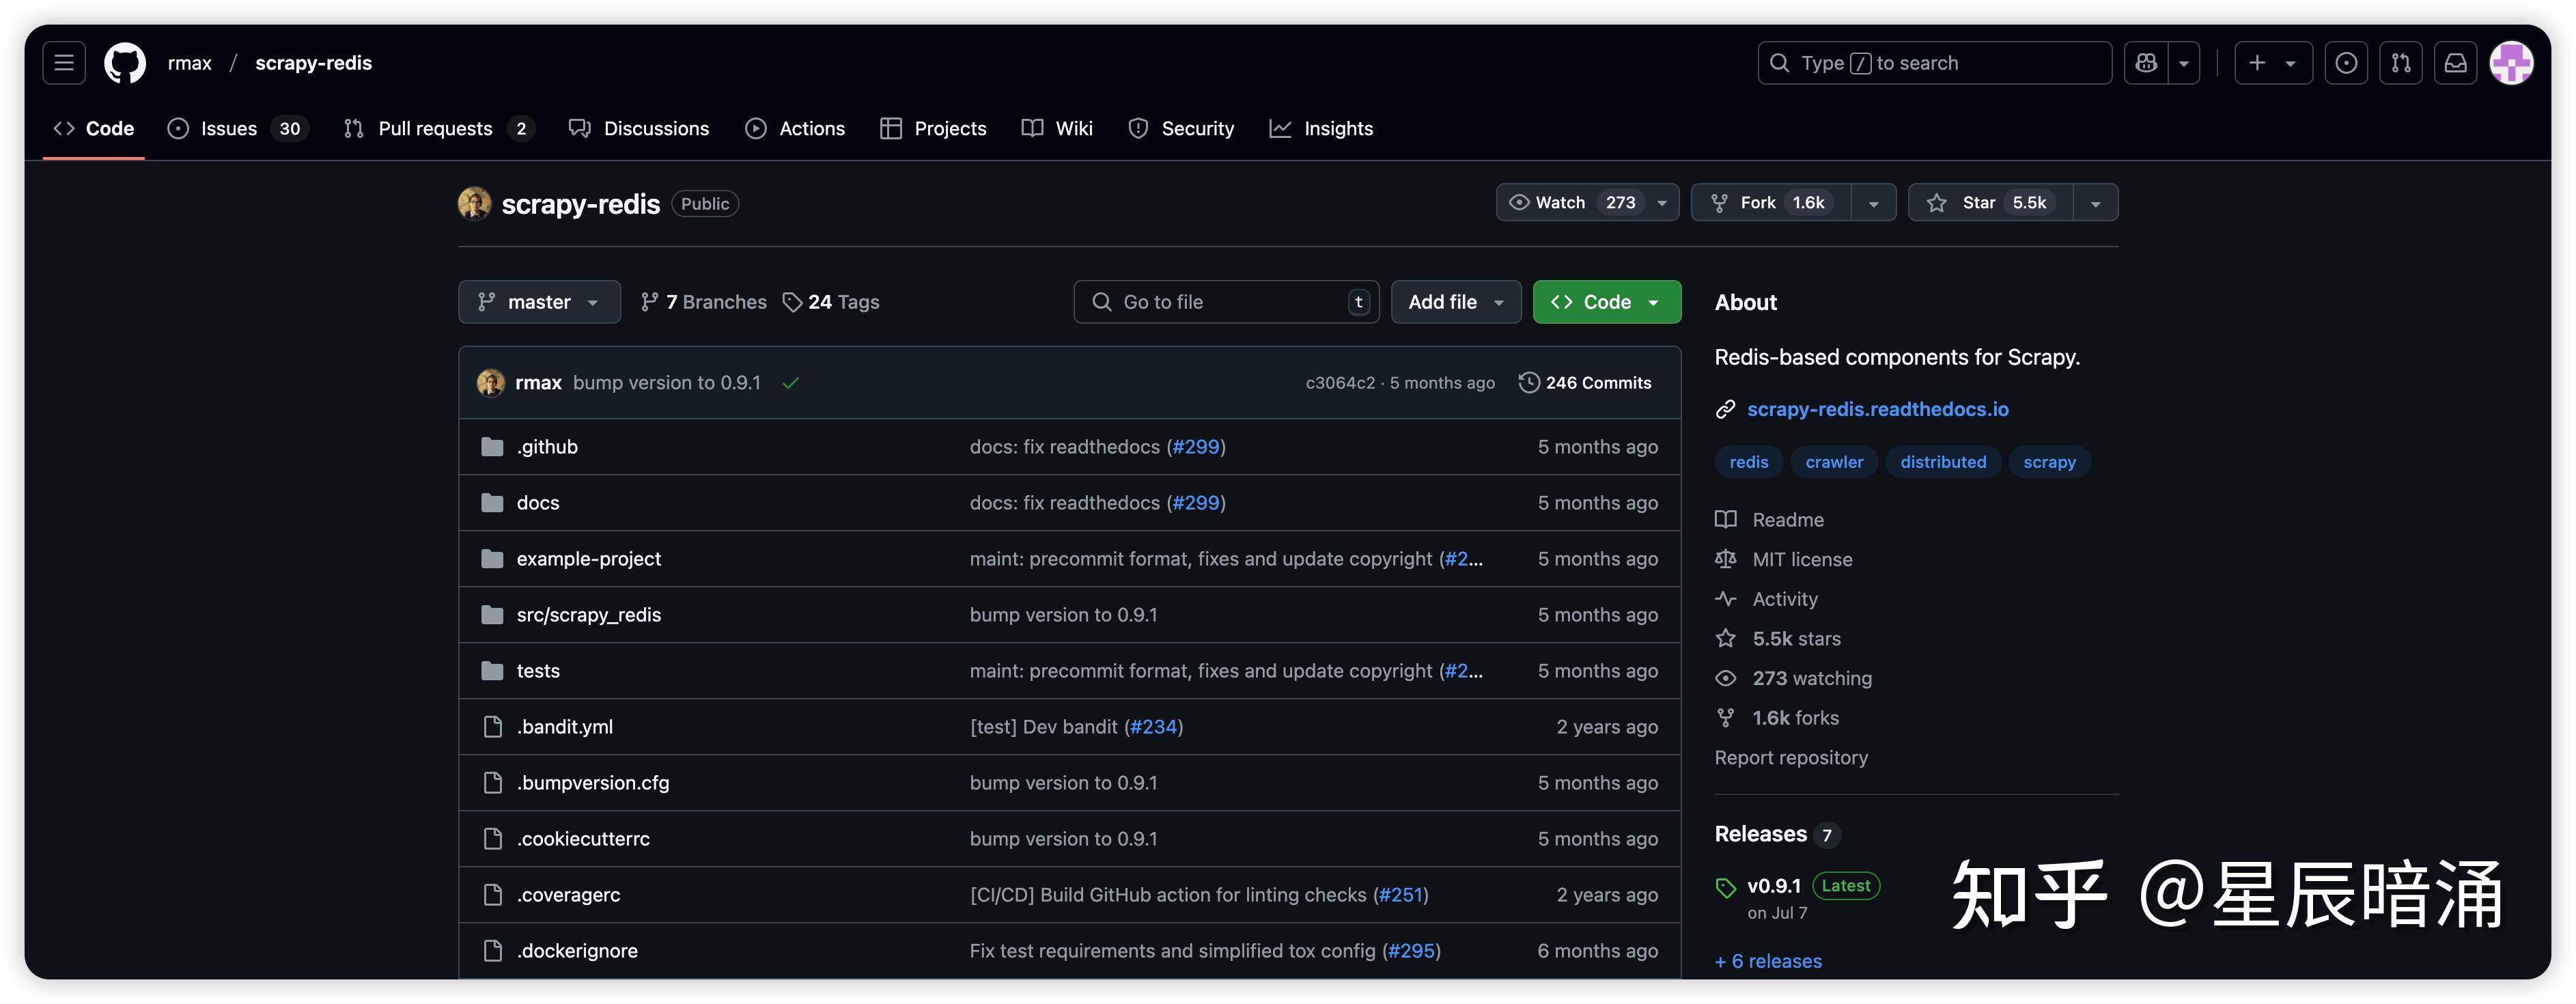Open the notifications inbox icon
The image size is (2576, 1004).
2456,63
